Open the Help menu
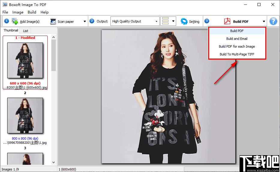This screenshot has width=280, height=172. coord(44,12)
